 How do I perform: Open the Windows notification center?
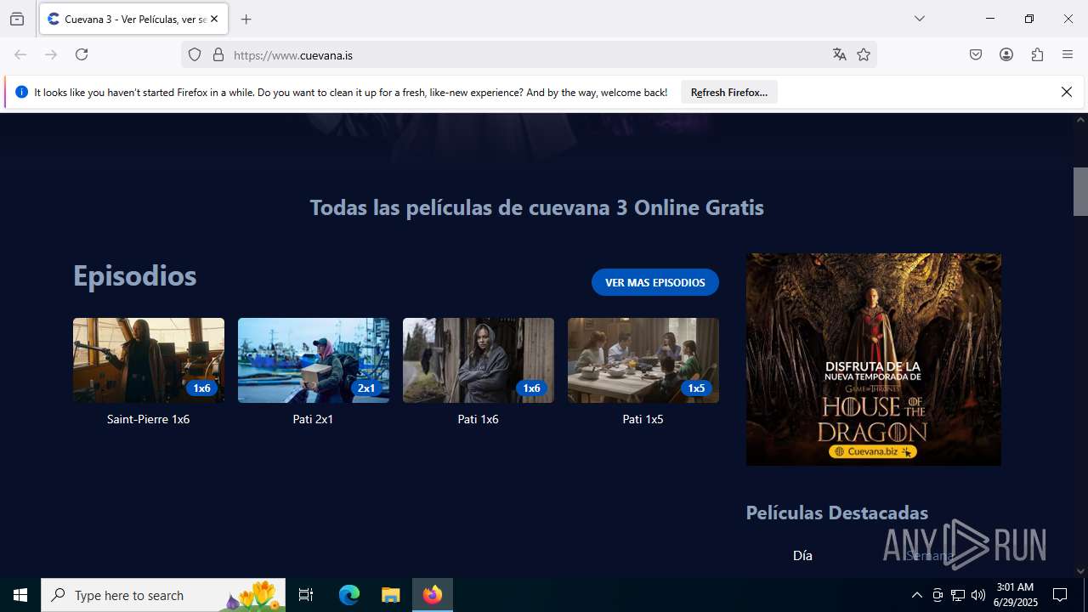point(1061,595)
